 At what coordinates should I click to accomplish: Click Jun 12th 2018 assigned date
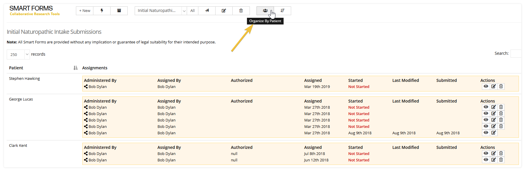[316, 160]
